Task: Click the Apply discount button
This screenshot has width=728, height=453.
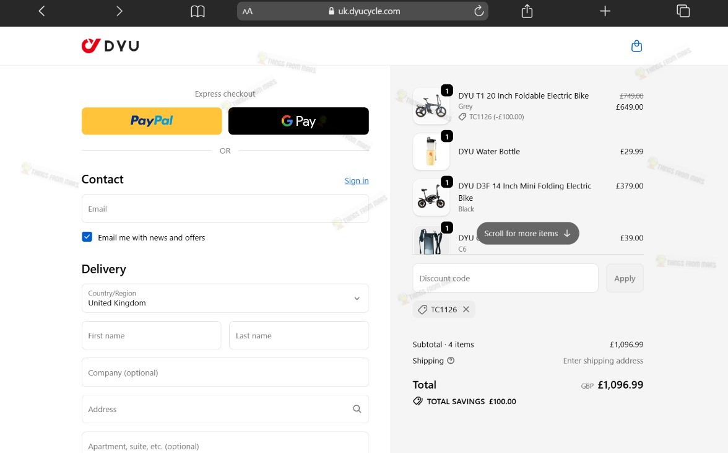Action: pyautogui.click(x=625, y=278)
